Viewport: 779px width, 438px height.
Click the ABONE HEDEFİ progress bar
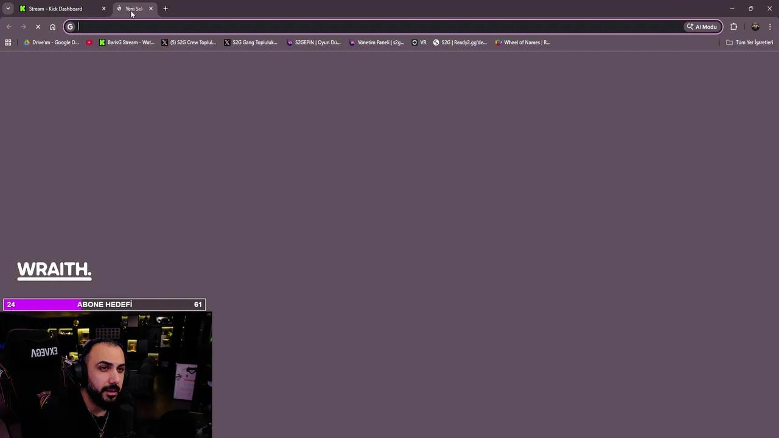104,304
